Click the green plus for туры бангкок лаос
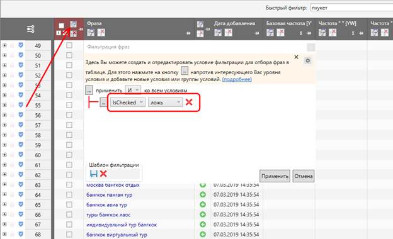The width and height of the screenshot is (393, 239). [x=203, y=214]
